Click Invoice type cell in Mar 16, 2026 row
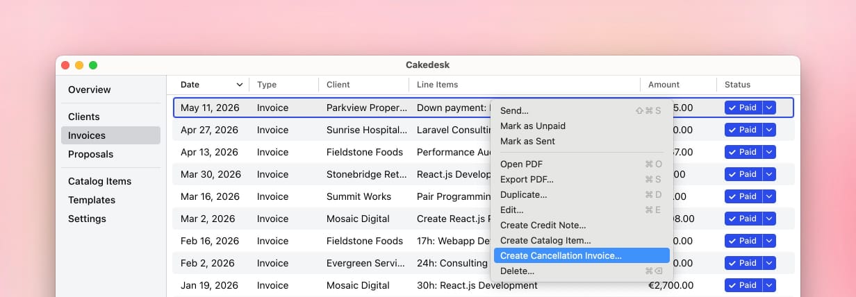856x297 pixels. click(272, 196)
